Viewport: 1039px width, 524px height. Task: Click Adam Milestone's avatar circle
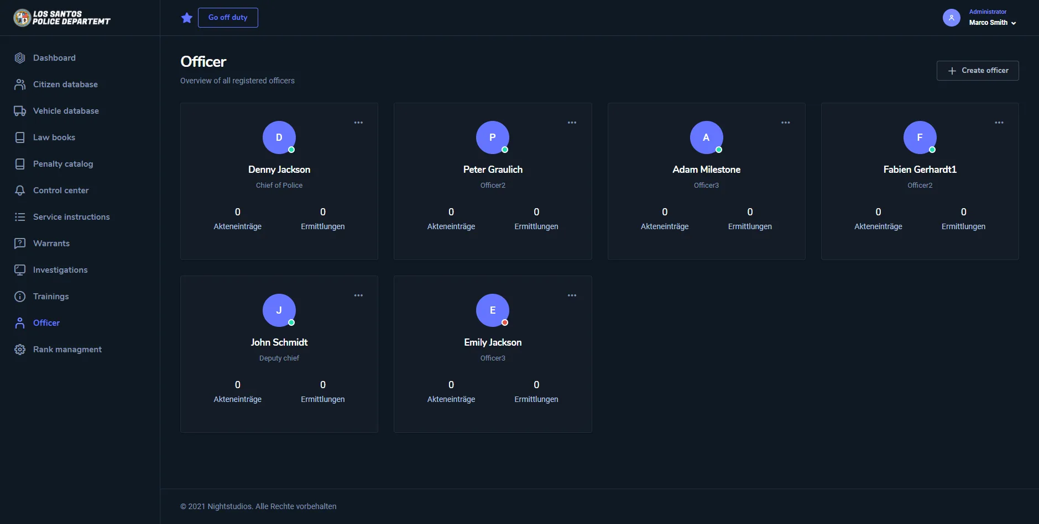click(x=706, y=137)
